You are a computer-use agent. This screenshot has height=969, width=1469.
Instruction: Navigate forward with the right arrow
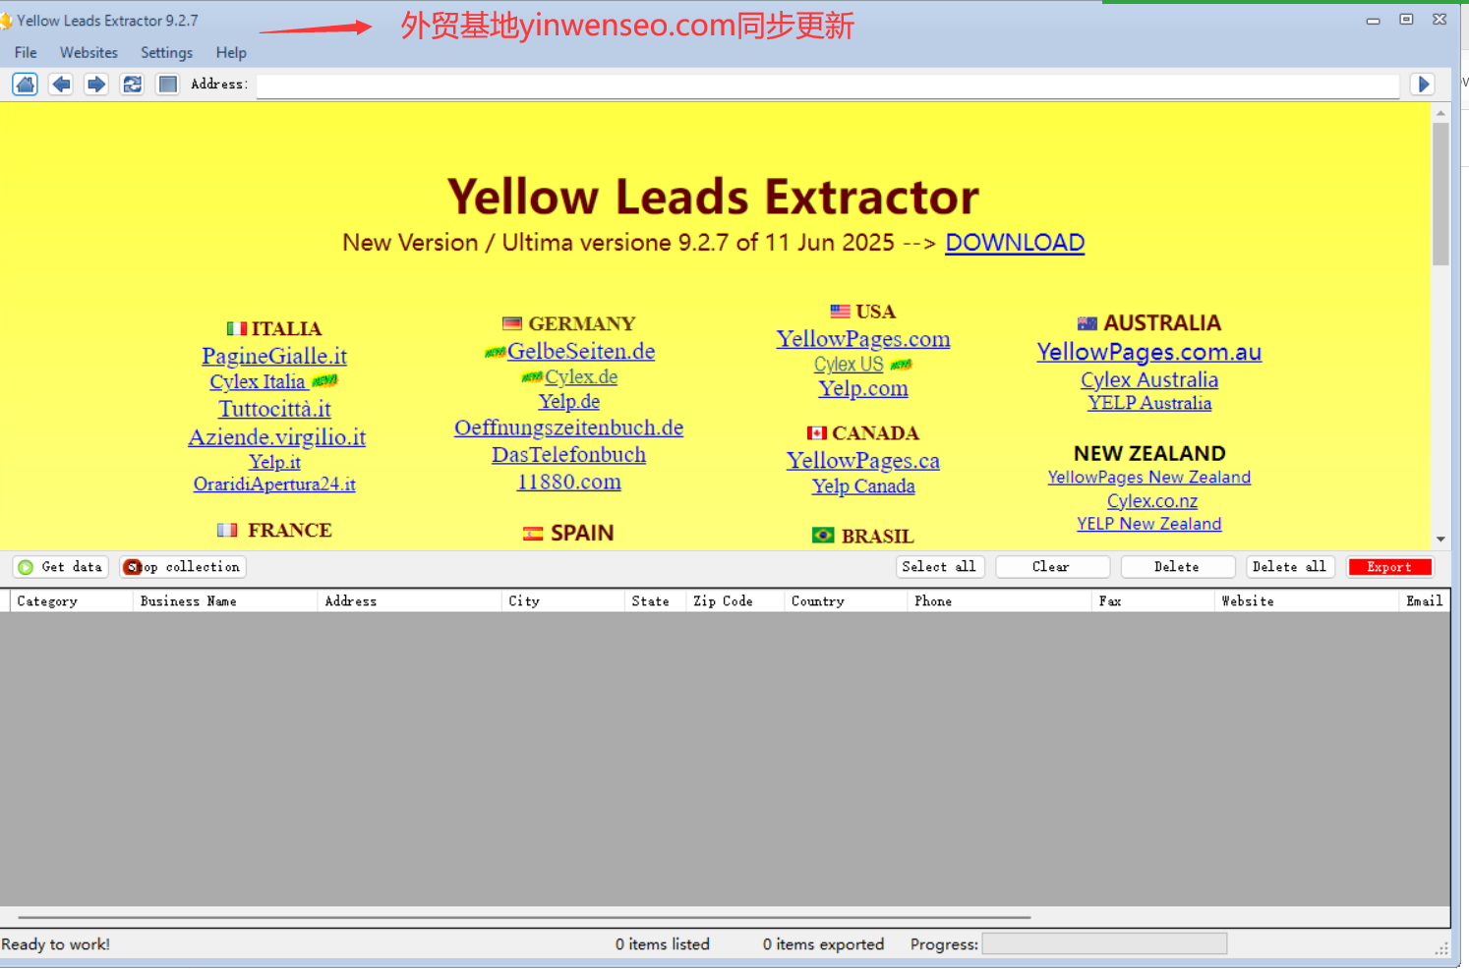96,85
